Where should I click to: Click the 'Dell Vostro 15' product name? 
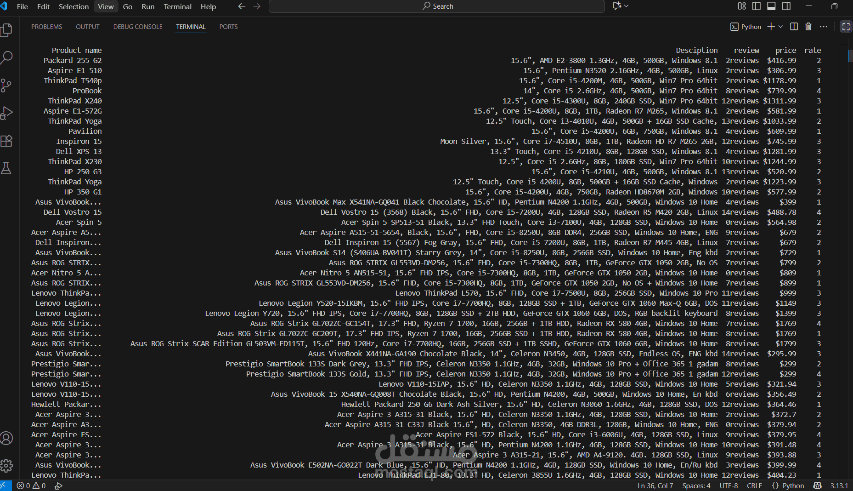(x=73, y=212)
